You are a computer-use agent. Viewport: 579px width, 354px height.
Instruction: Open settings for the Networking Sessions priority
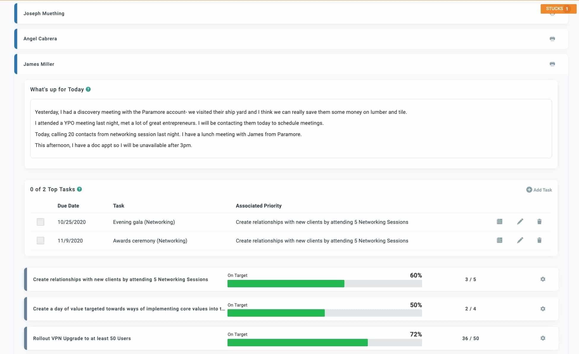pyautogui.click(x=543, y=279)
